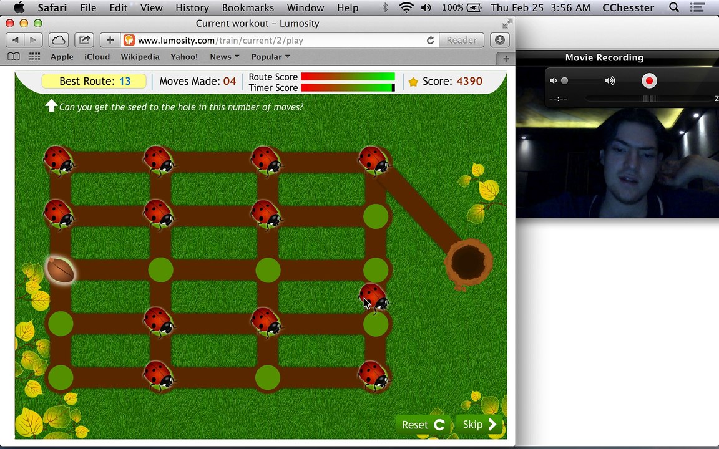Viewport: 719px width, 449px height.
Task: Click the gold star score icon
Action: tap(413, 82)
